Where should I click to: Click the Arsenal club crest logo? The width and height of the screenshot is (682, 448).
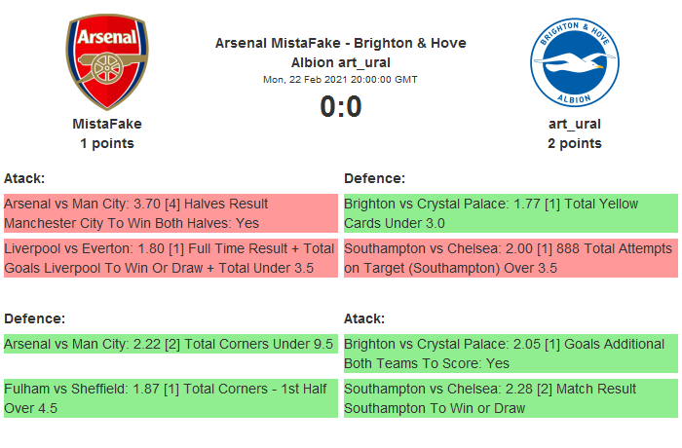click(x=107, y=62)
